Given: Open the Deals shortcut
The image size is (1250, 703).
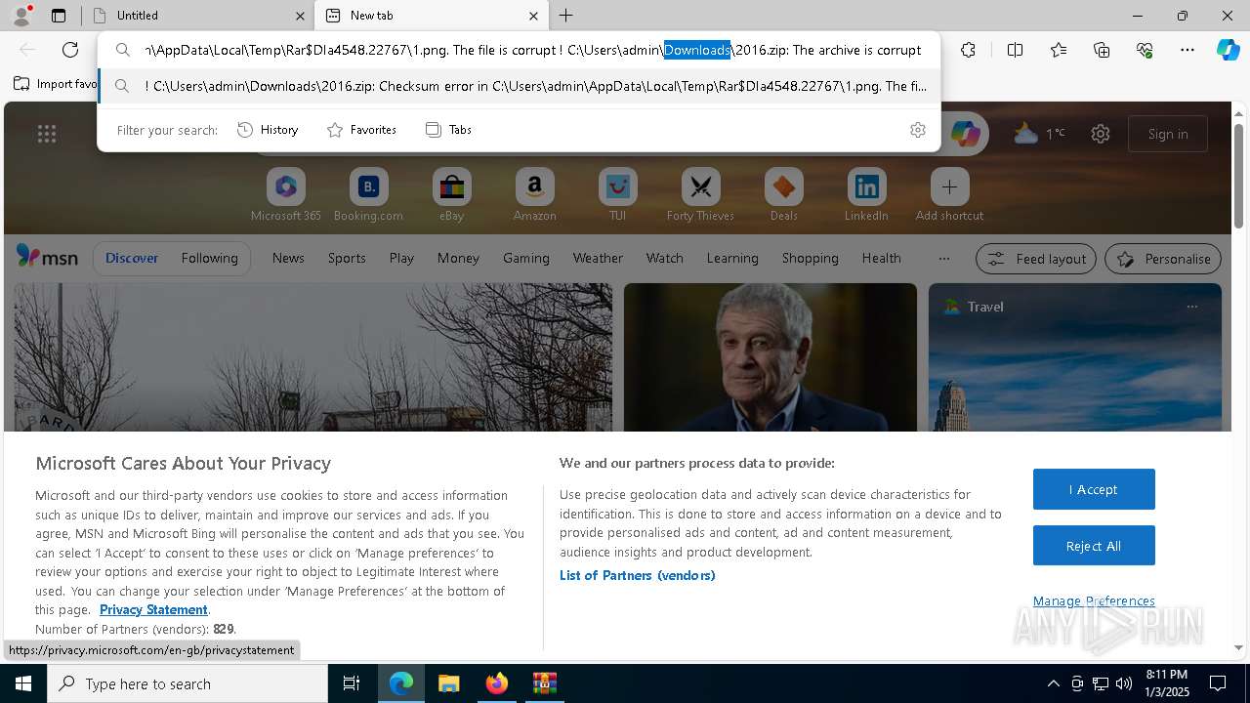Looking at the screenshot, I should (x=783, y=195).
